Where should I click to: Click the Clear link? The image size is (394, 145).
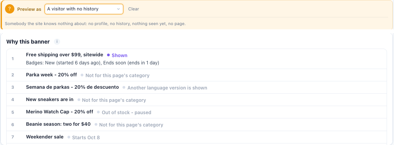[x=133, y=9]
